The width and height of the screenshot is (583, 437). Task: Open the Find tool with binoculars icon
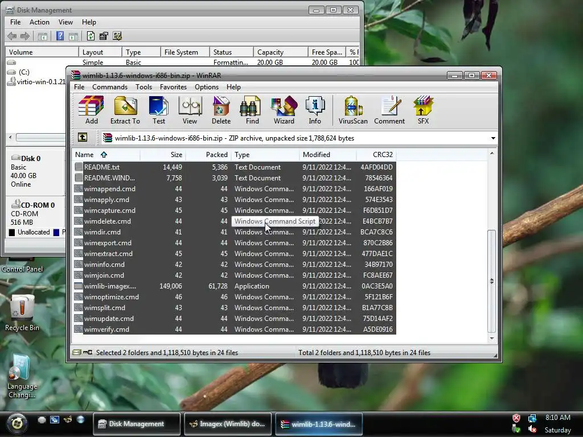[252, 110]
